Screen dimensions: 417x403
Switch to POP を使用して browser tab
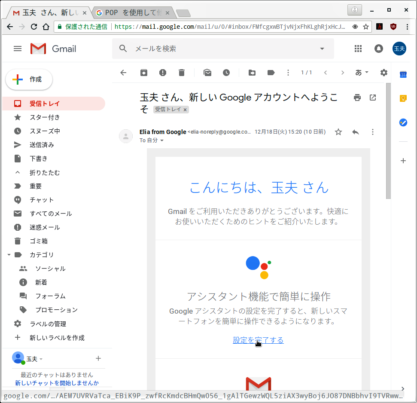(133, 12)
